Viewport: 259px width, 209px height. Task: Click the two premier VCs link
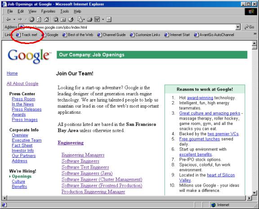(223, 134)
